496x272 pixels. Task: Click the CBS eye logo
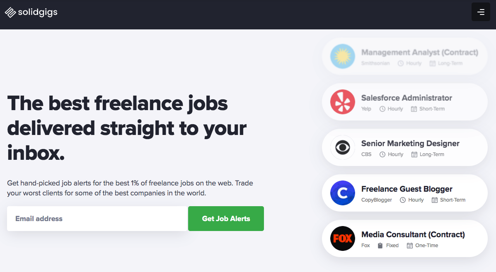pyautogui.click(x=343, y=147)
